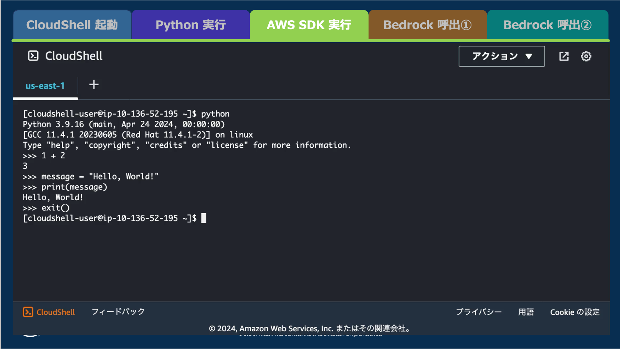Click the output line showing 3

point(25,166)
